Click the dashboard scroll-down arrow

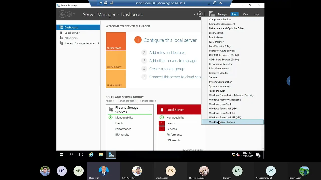263,149
